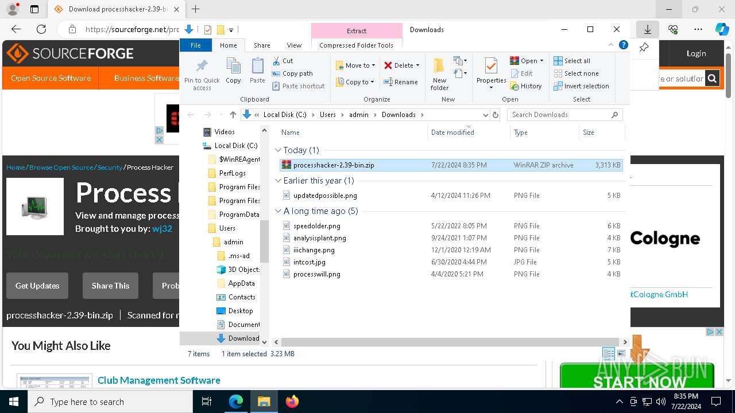Go back in Edge browser

point(16,29)
